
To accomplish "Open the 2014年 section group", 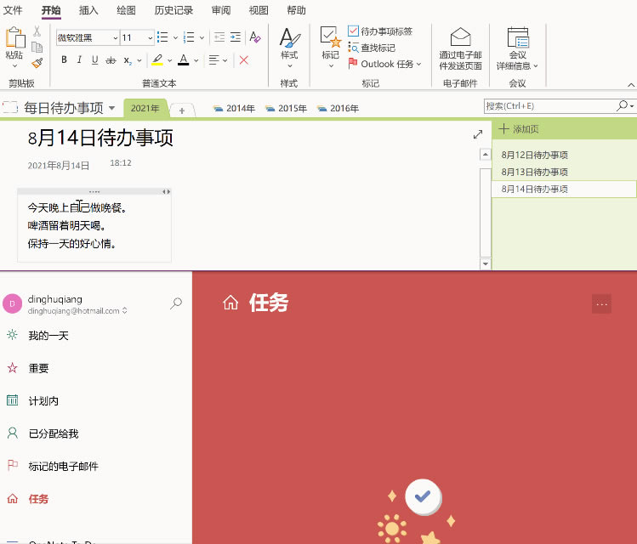I will [x=234, y=109].
